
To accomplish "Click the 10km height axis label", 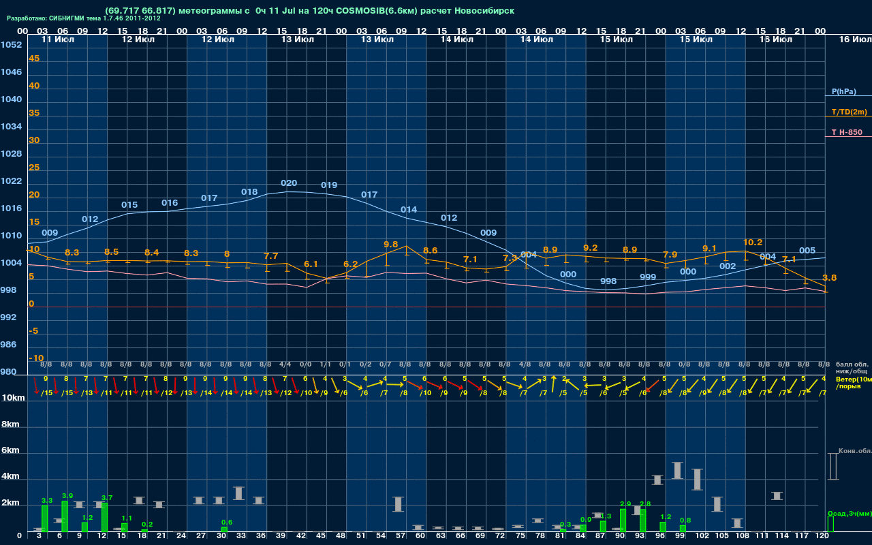I will 12,398.
